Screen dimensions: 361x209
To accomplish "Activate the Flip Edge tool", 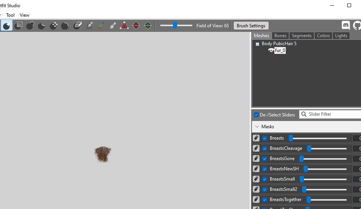I will click(x=136, y=25).
